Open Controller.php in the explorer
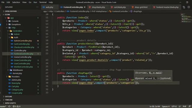This screenshot has height=108, width=192. [20, 51]
